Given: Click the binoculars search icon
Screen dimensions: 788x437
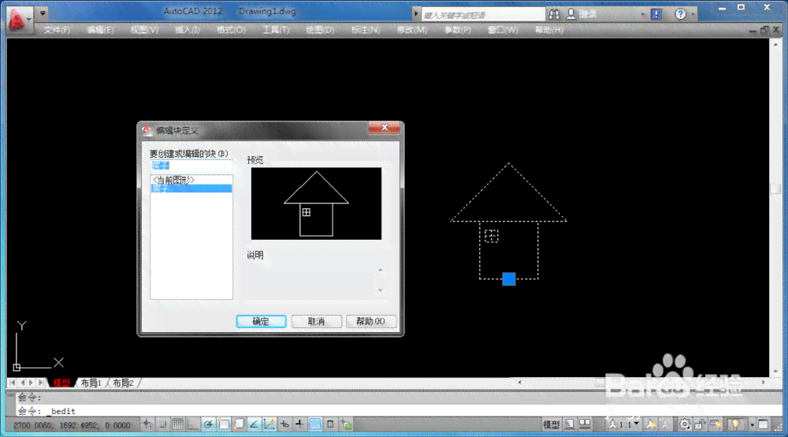Looking at the screenshot, I should [x=554, y=14].
